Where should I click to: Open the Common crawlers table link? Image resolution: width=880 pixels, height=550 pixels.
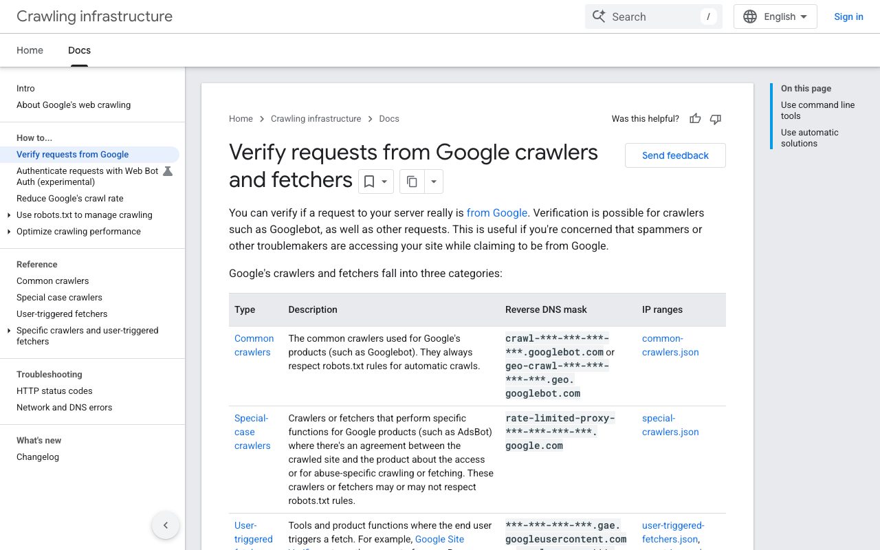(254, 345)
